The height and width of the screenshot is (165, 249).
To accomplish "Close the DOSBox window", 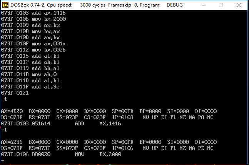I will (238, 5).
